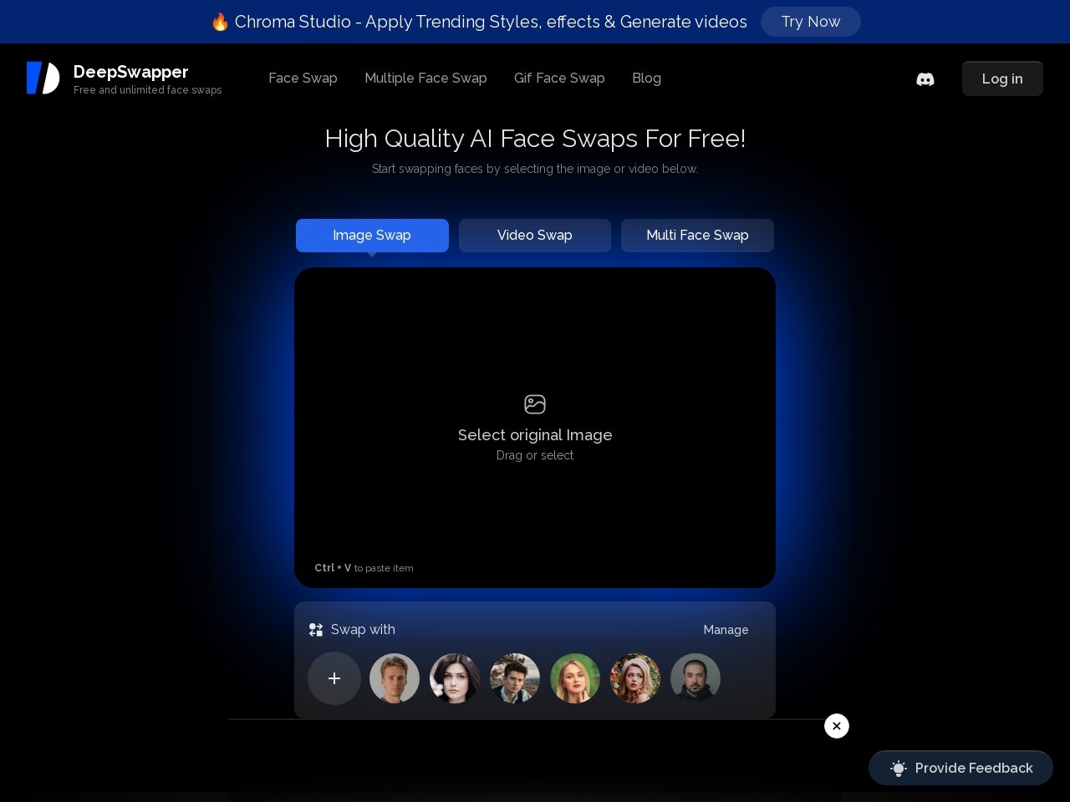This screenshot has height=802, width=1070.
Task: Click the Provide Feedback button
Action: (x=960, y=768)
